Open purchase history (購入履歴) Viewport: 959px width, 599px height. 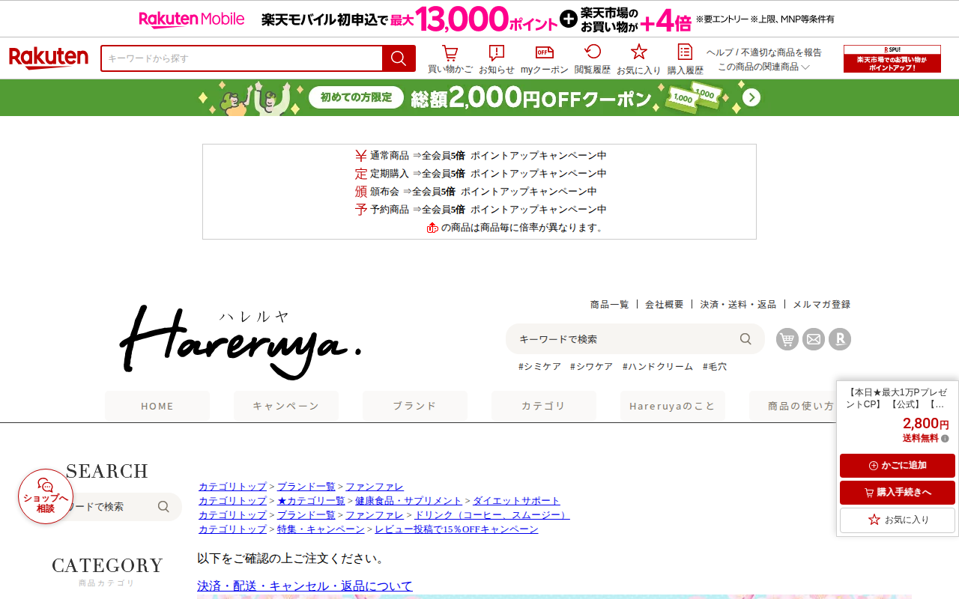[x=686, y=60]
